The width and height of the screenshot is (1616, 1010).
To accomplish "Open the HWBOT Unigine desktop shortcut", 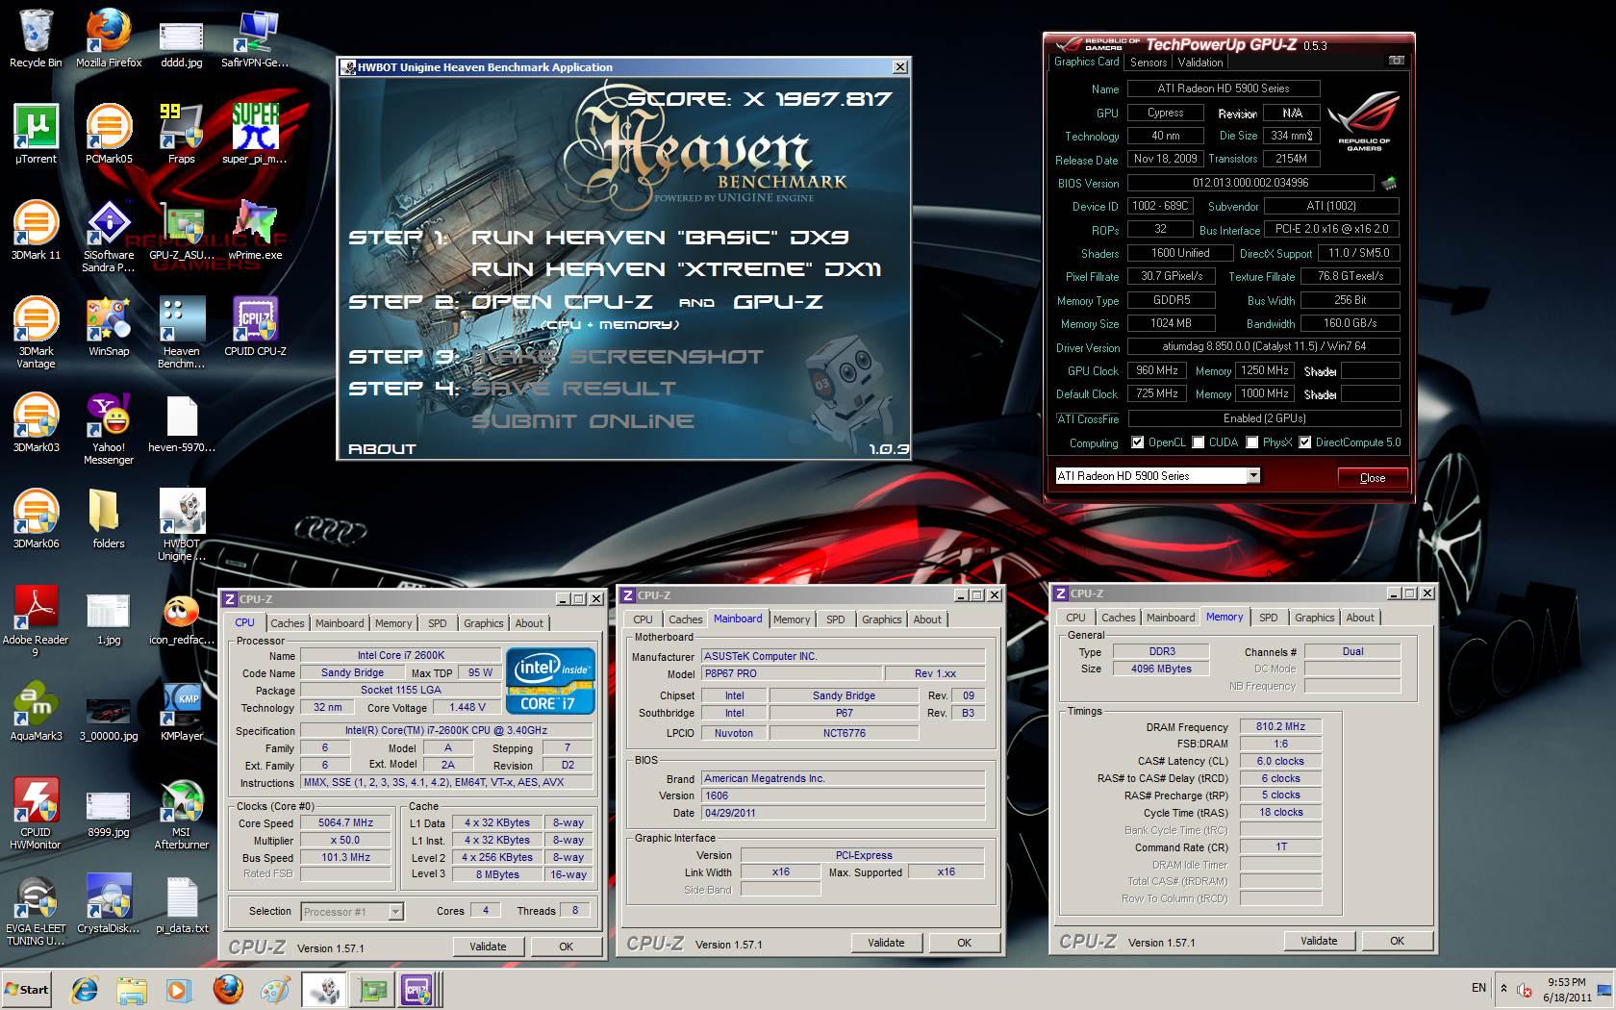I will pos(182,525).
